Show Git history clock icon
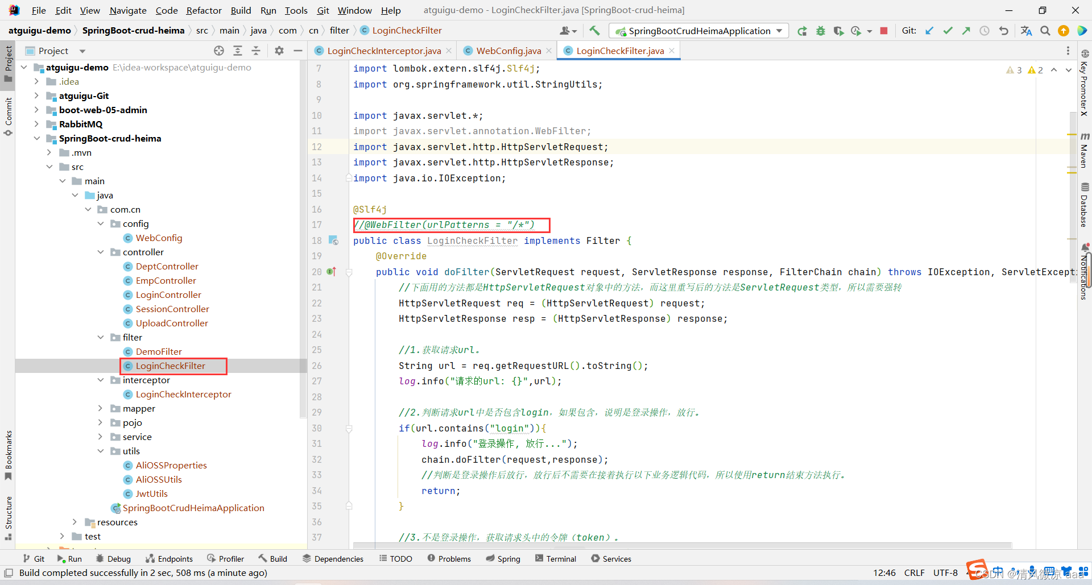1092x585 pixels. (x=985, y=31)
